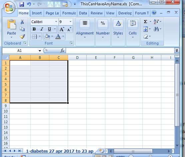The image size is (185, 157).
Task: Switch to the Home tab
Action: [24, 13]
